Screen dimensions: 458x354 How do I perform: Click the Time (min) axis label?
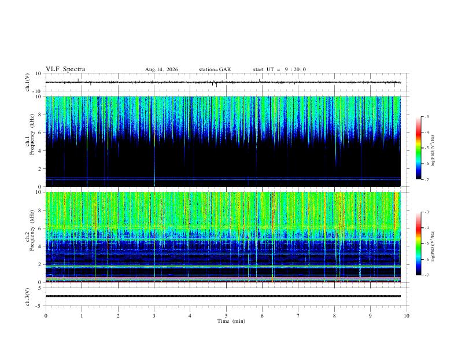pos(231,321)
